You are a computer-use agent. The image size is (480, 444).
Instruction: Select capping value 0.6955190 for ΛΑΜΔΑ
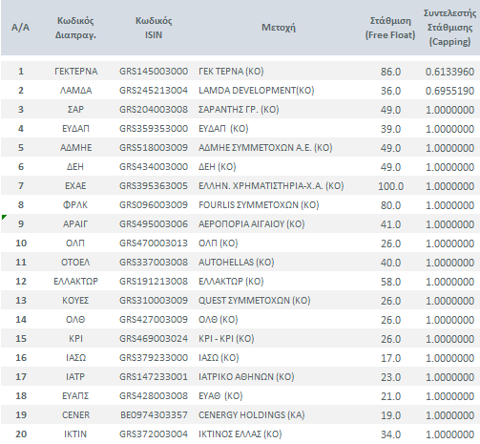(449, 91)
